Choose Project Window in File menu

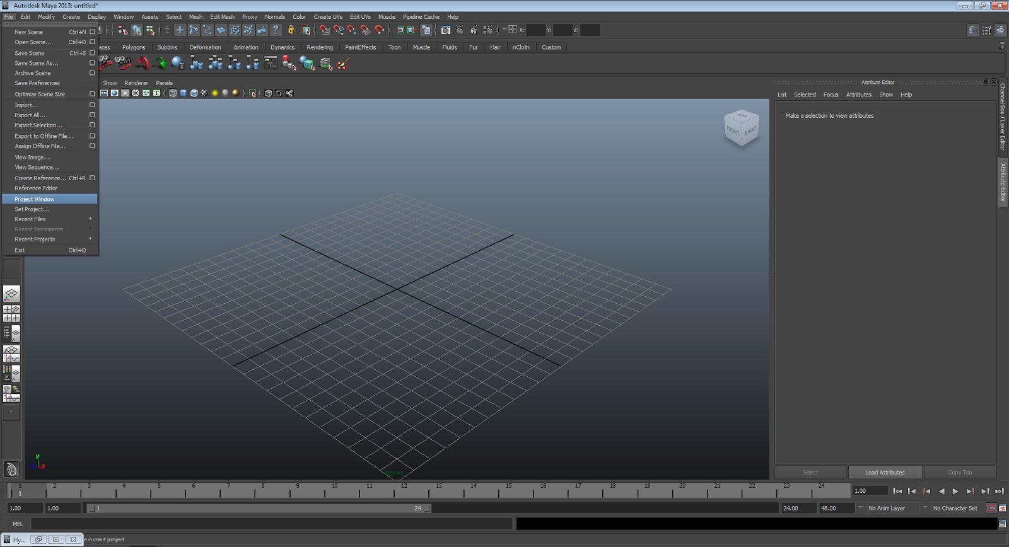click(50, 199)
